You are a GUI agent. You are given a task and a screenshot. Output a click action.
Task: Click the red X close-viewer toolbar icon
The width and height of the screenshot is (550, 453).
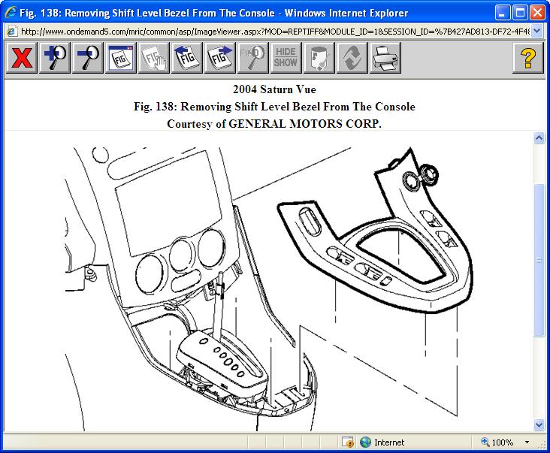tap(21, 58)
